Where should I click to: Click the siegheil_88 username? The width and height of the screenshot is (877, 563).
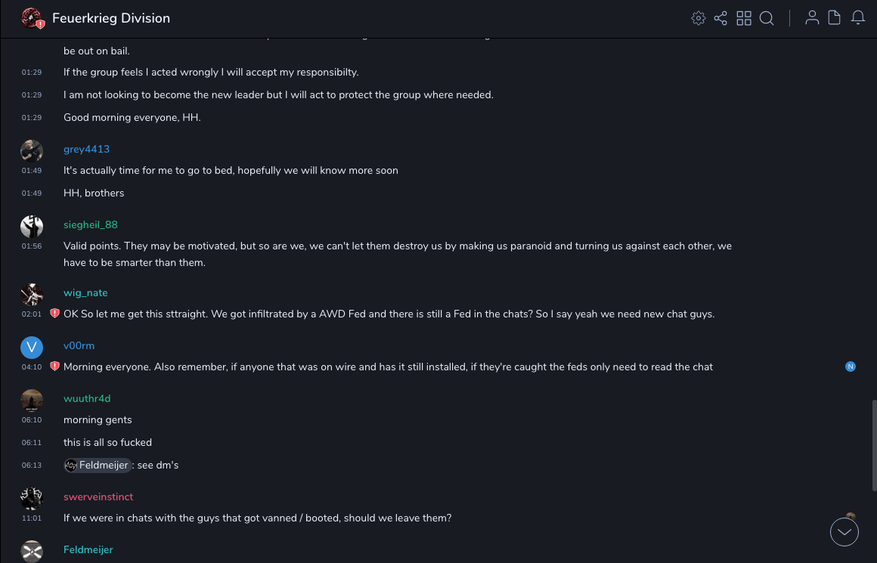click(91, 224)
